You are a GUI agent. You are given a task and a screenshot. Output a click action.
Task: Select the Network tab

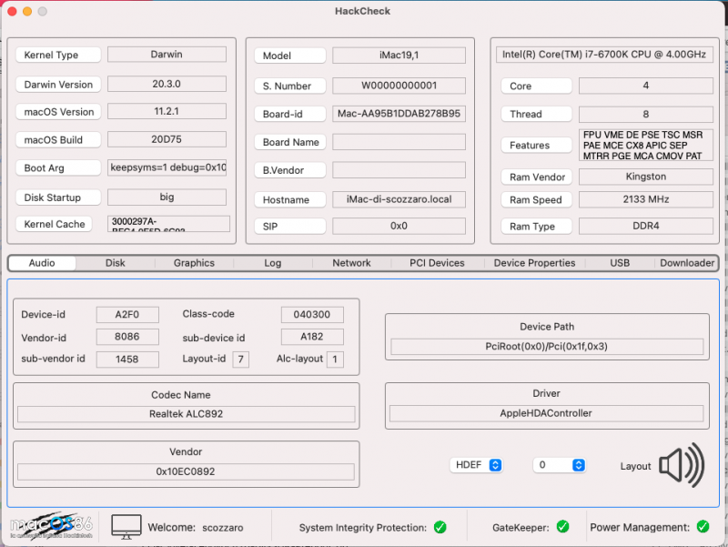[x=351, y=263]
